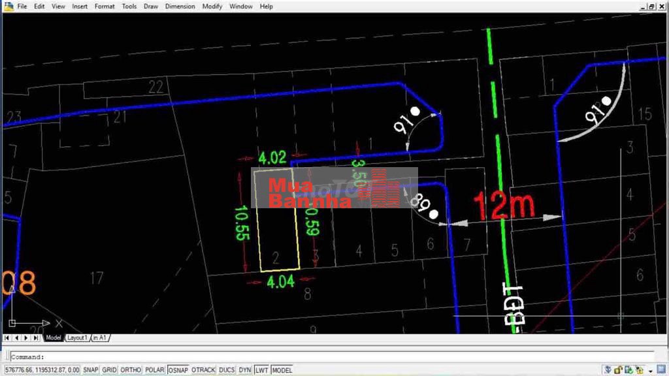Click in the Command line input
This screenshot has width=669, height=376.
click(327, 357)
